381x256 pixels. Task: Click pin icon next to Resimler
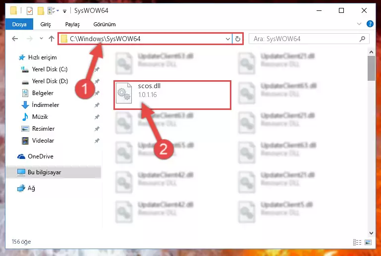[x=97, y=129]
